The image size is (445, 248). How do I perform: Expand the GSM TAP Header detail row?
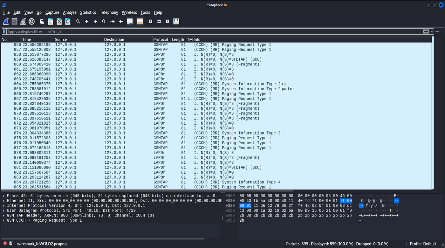coord(3,215)
